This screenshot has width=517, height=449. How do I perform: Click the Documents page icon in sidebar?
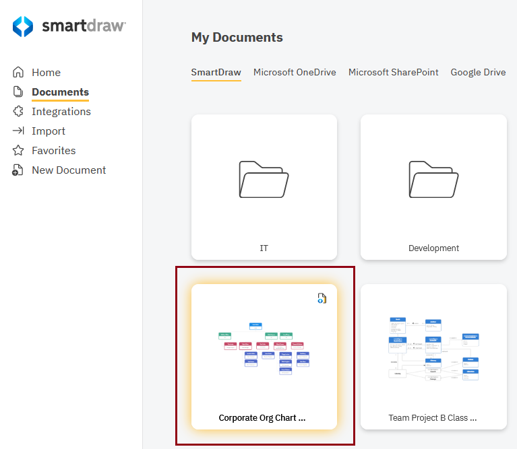coord(18,92)
